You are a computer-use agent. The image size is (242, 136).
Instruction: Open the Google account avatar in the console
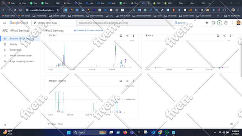click(x=238, y=23)
